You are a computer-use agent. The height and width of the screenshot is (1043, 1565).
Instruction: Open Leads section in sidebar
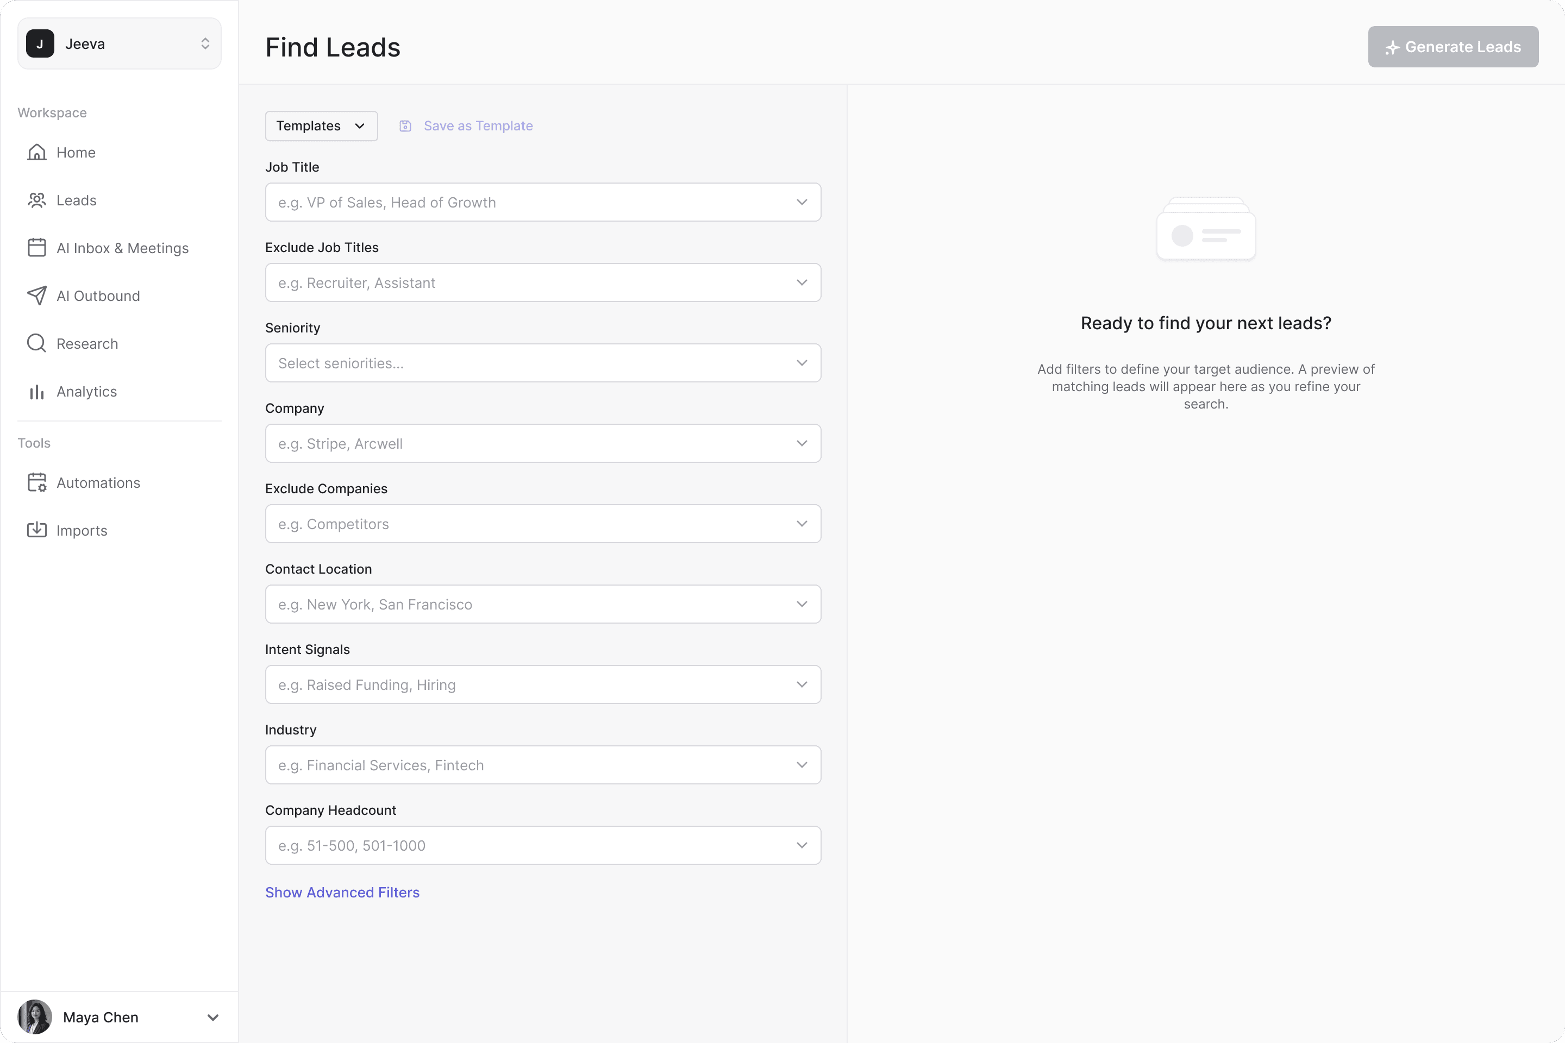[x=77, y=200]
